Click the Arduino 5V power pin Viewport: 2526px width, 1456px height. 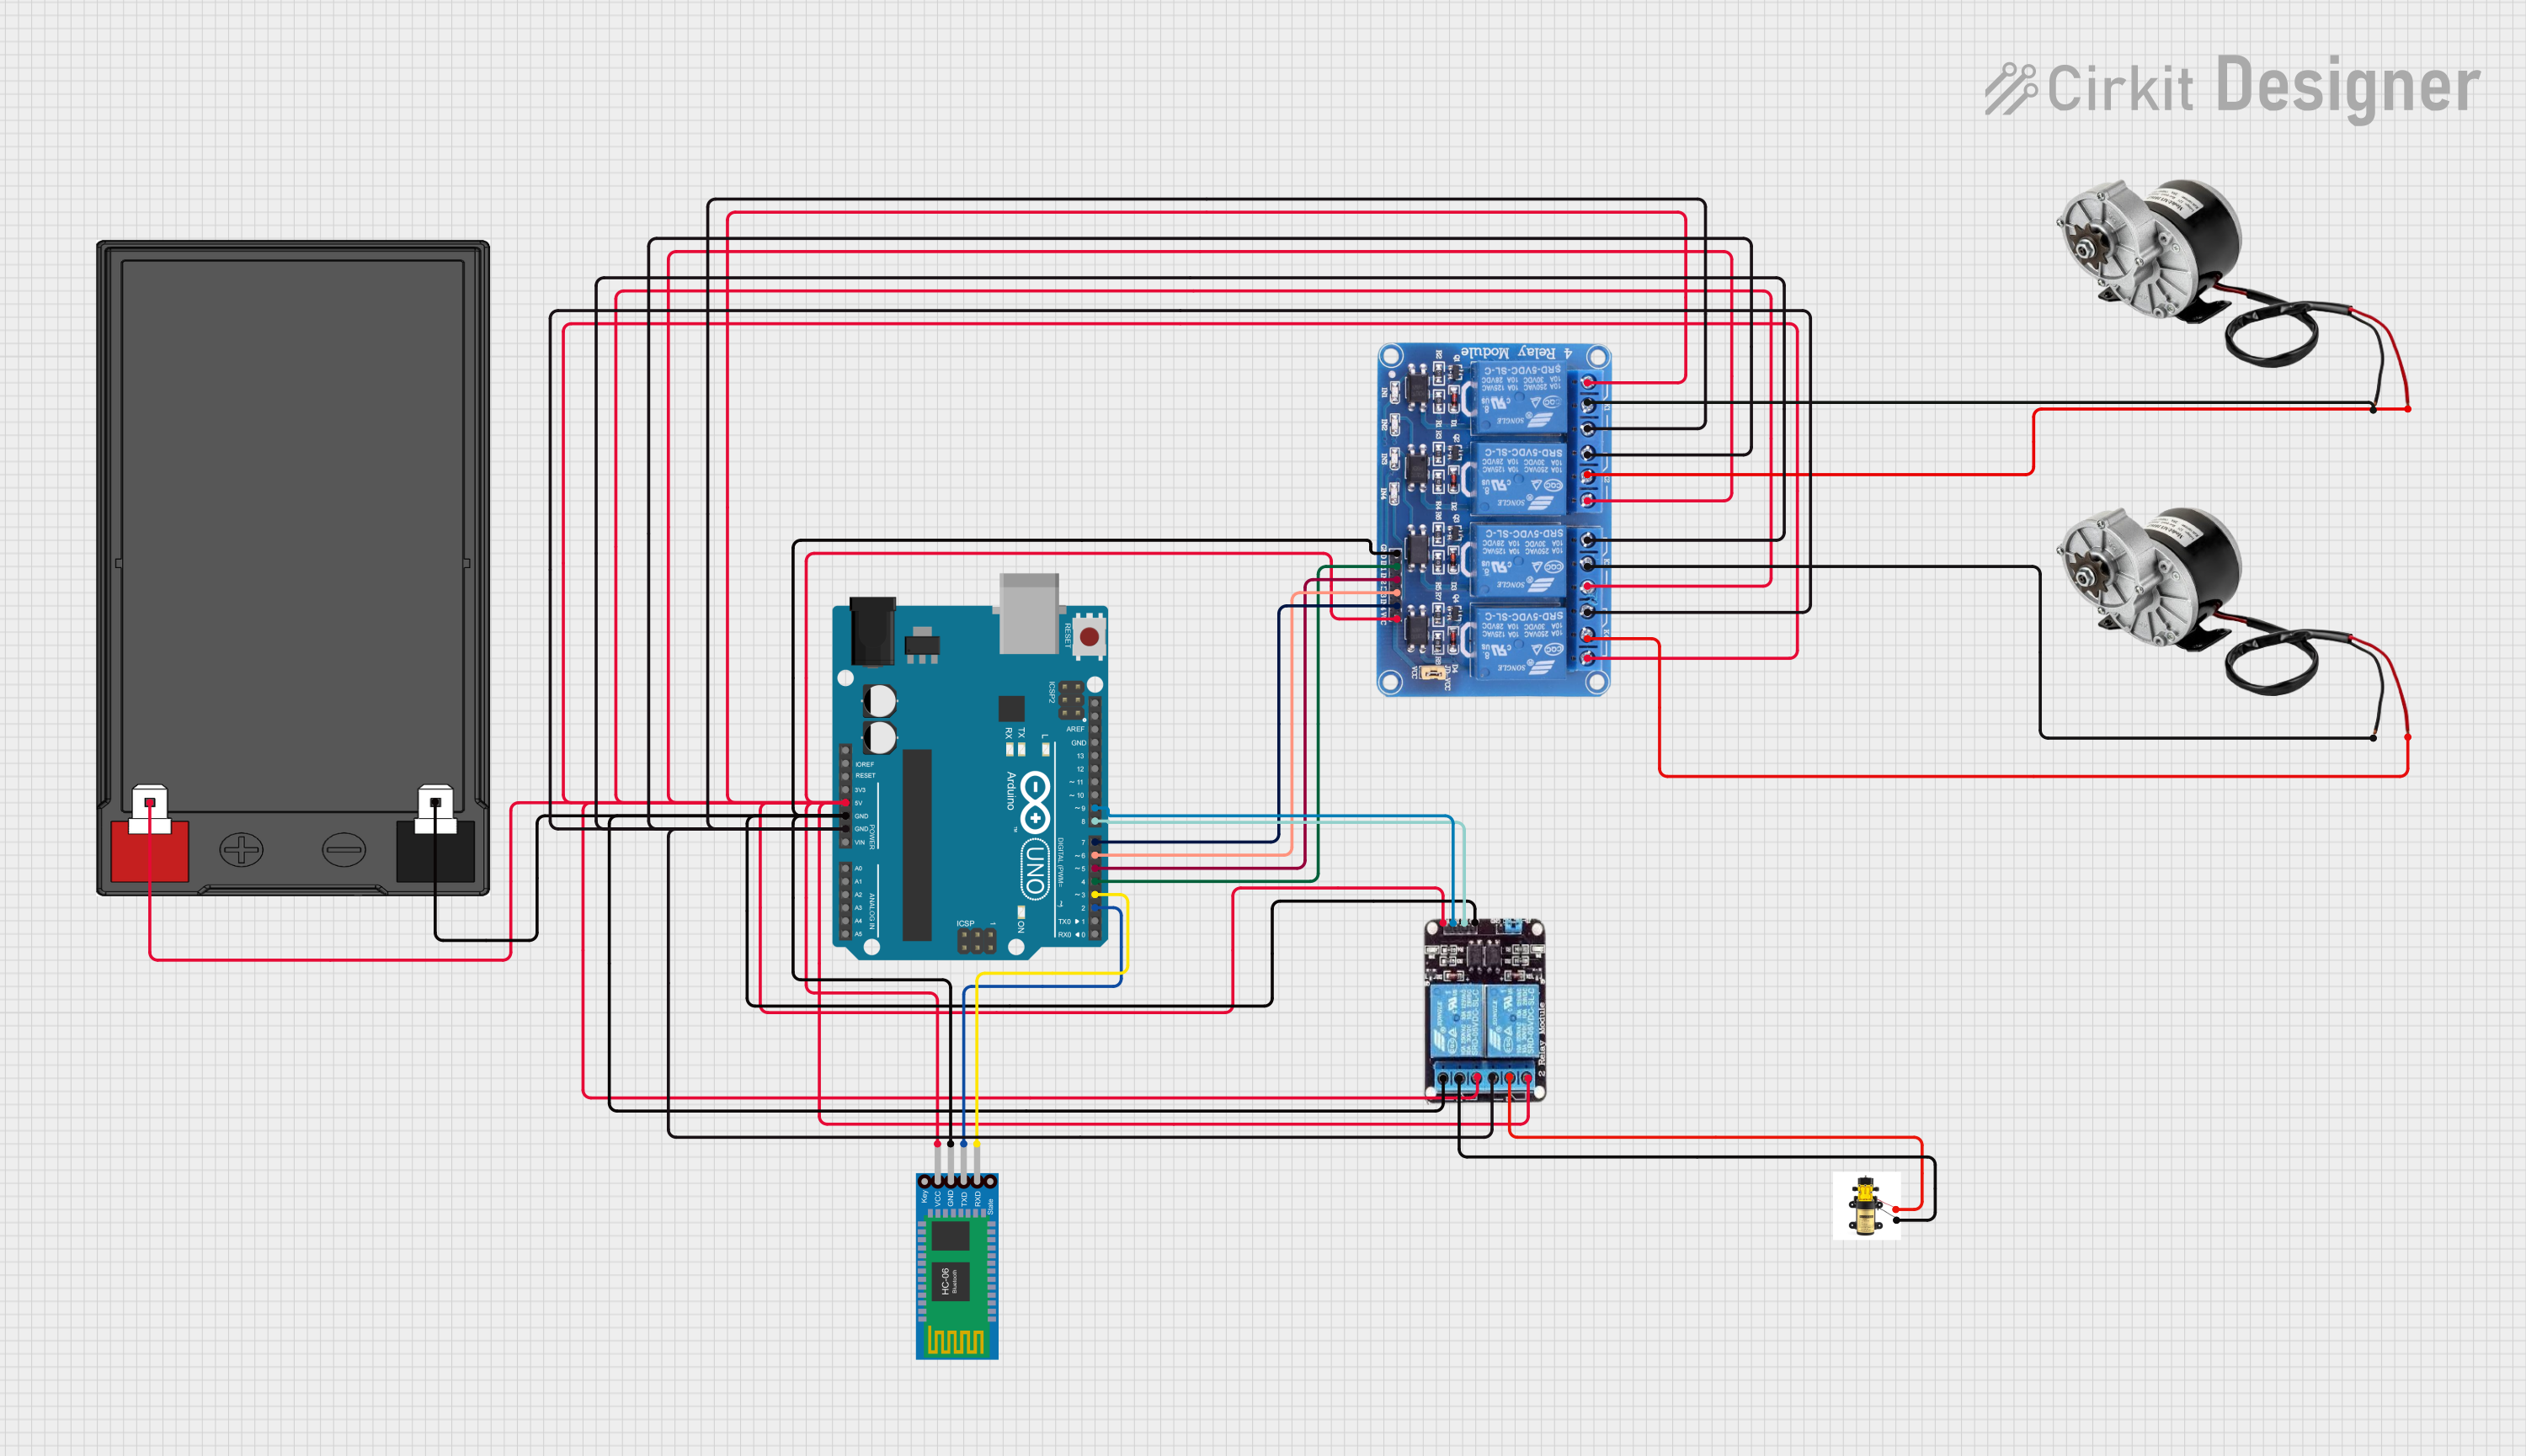(845, 803)
